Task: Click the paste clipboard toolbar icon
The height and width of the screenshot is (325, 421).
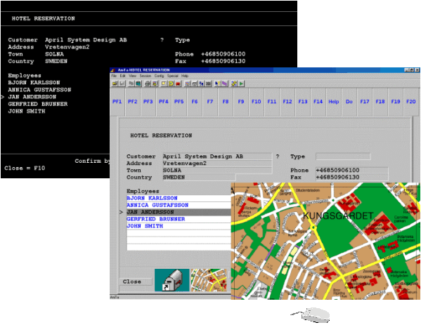Action: [138, 84]
